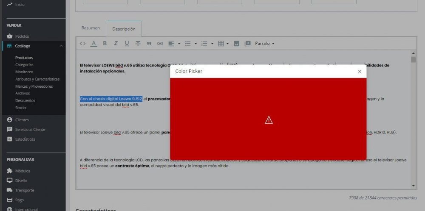This screenshot has width=425, height=211.
Task: Open the alignment dropdown arrow
Action: click(179, 44)
